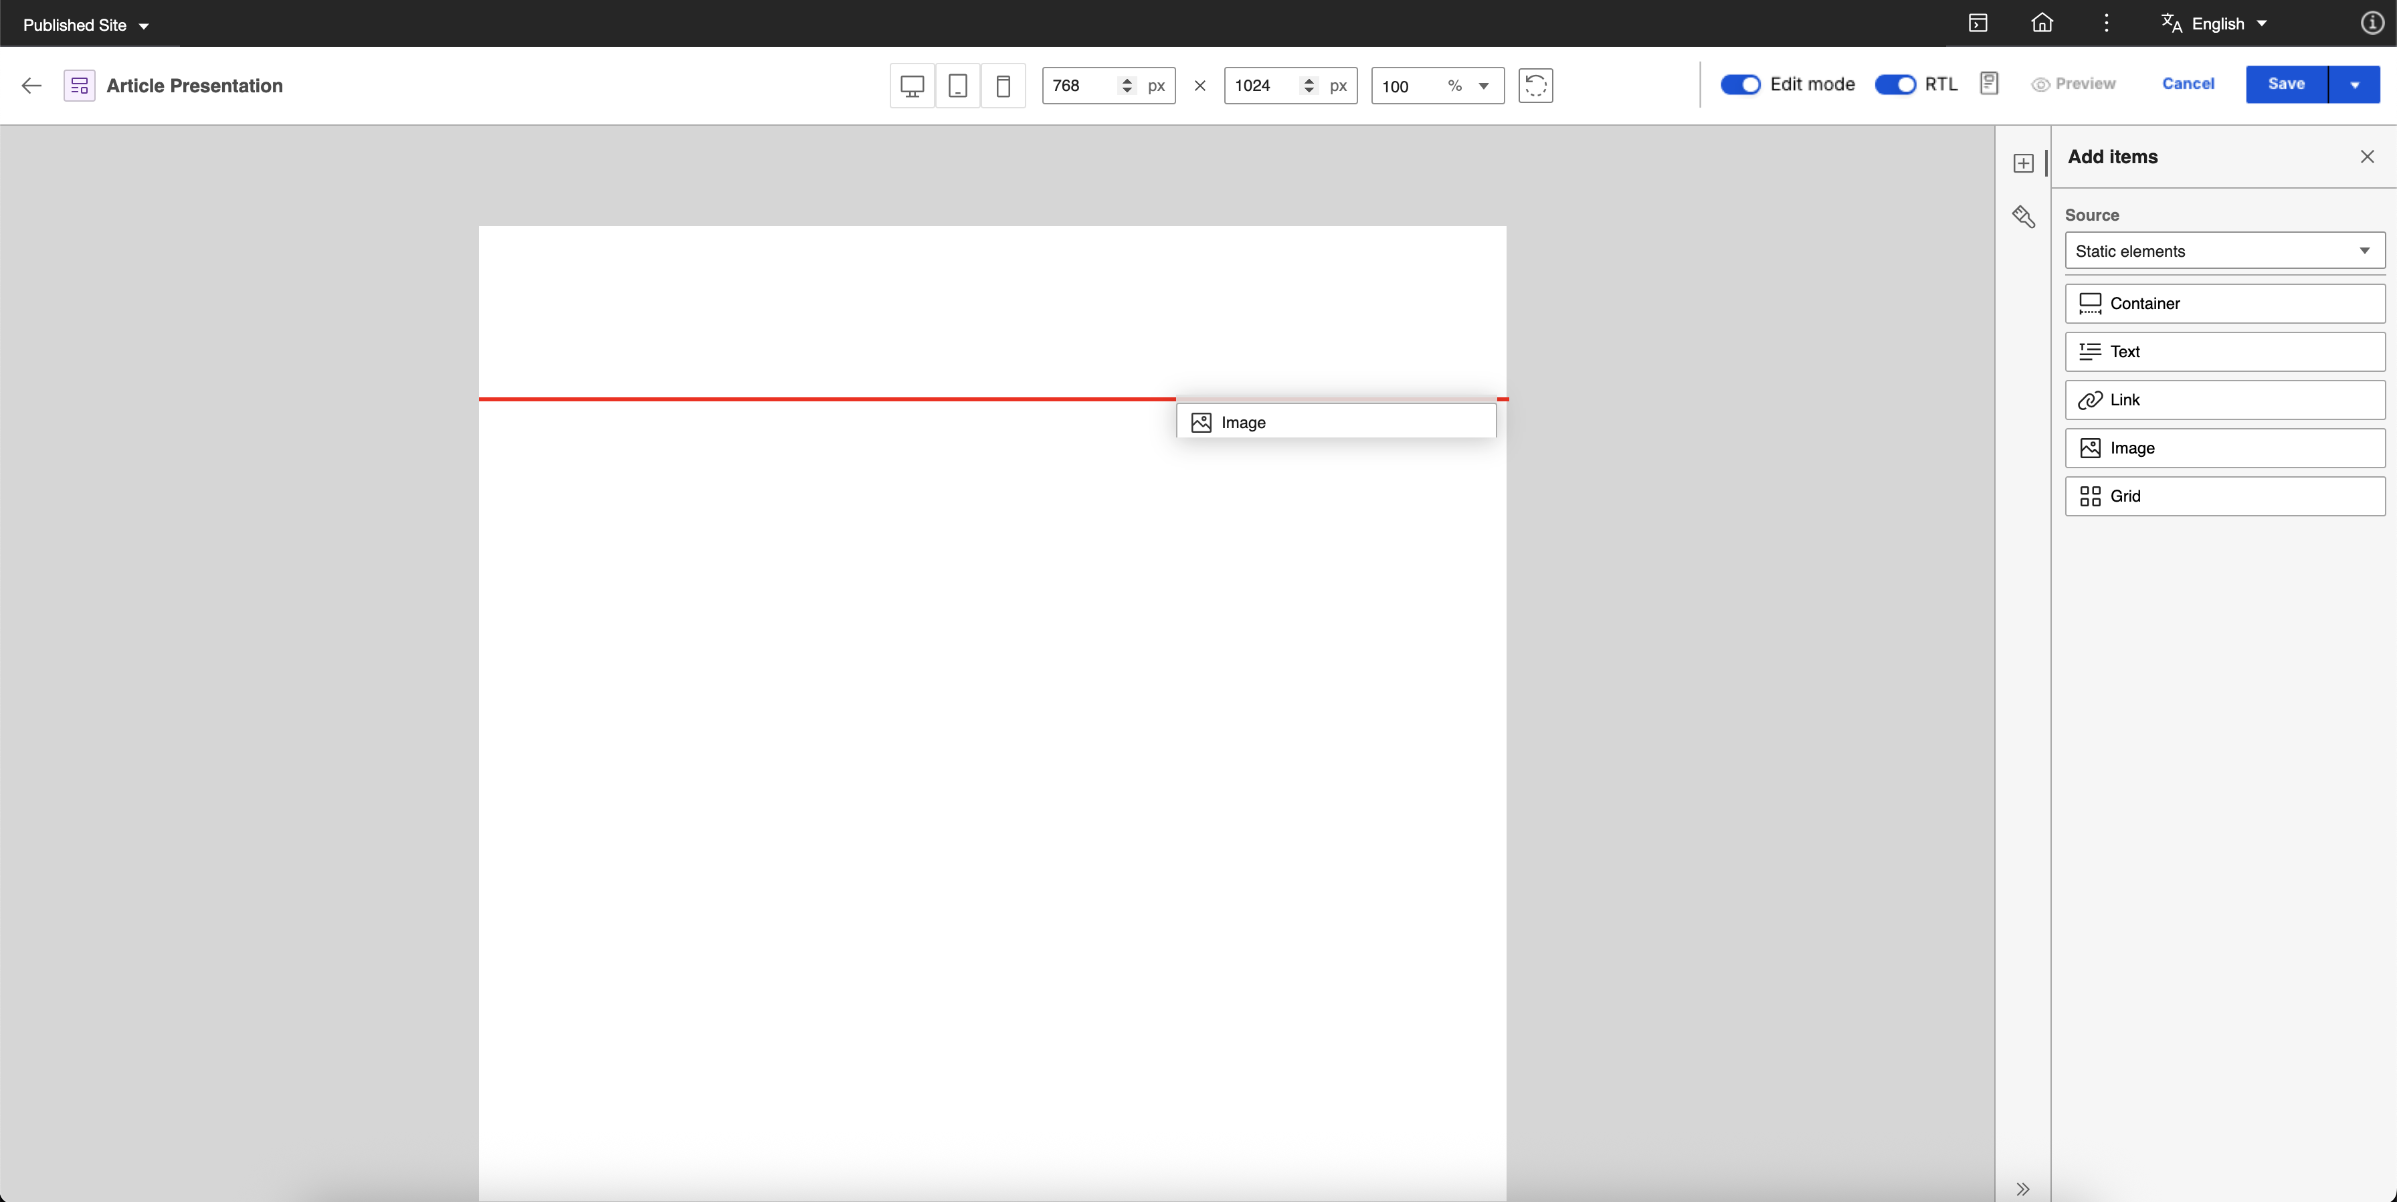This screenshot has width=2397, height=1202.
Task: Click the Article Presentation title
Action: pyautogui.click(x=195, y=86)
